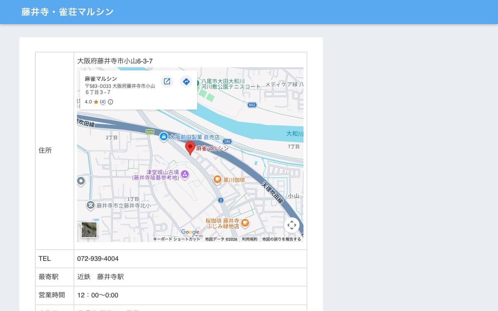Screen dimensions: 498x311
Task: Open larger map icon in info card
Action: (x=167, y=81)
